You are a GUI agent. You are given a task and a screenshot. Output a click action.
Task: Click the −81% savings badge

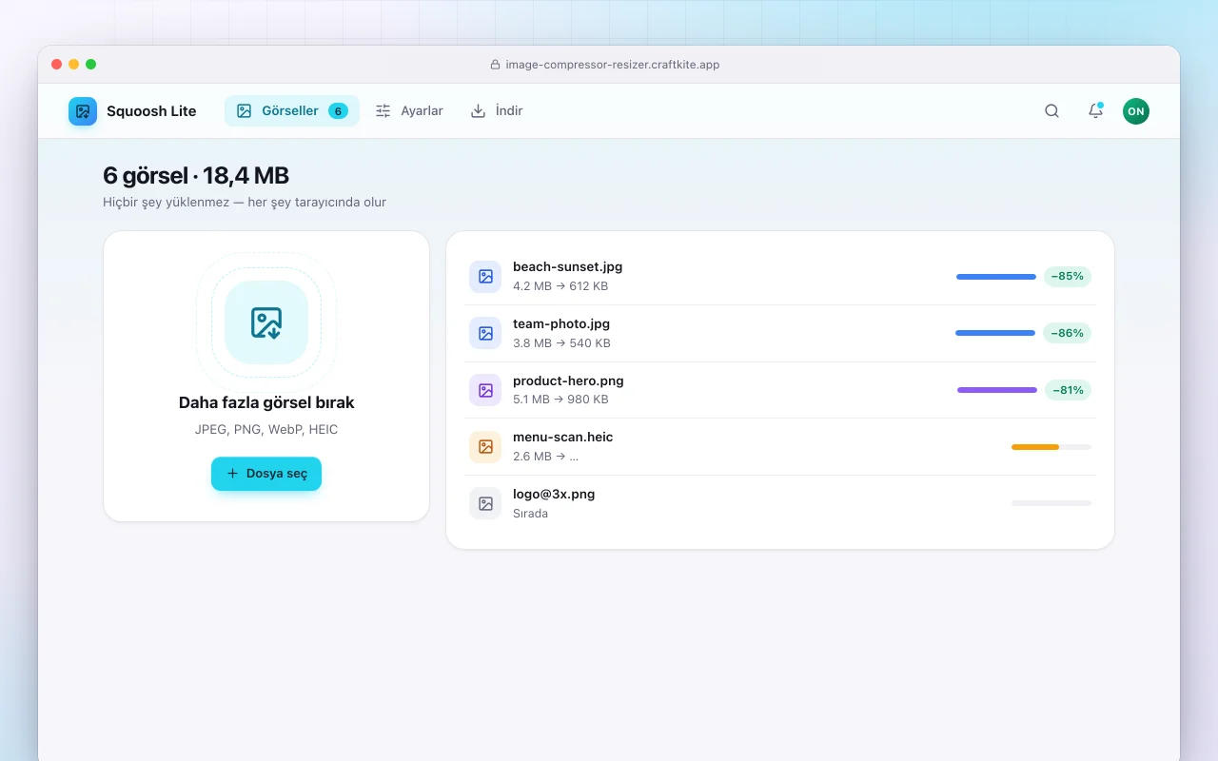1068,390
